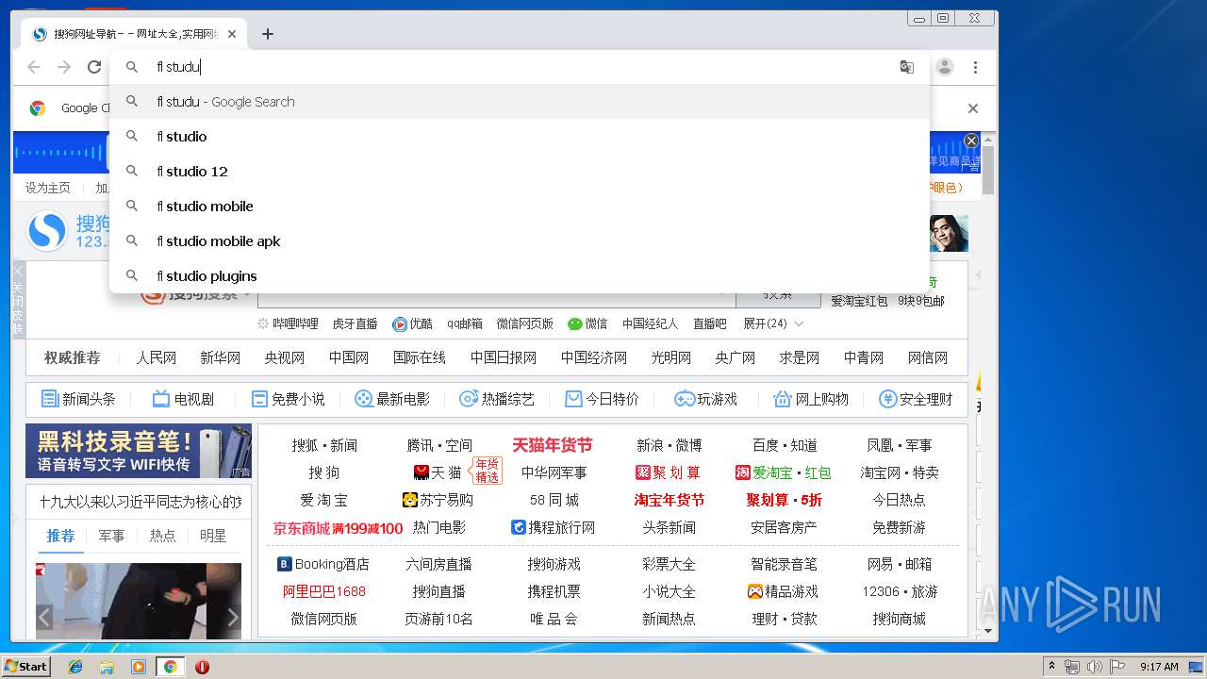Reload the current page
The height and width of the screenshot is (679, 1207).
pyautogui.click(x=94, y=67)
